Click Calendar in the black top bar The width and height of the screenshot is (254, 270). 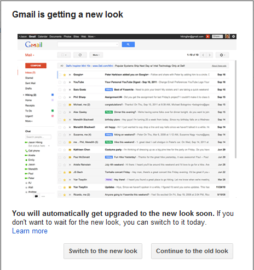tap(43, 37)
